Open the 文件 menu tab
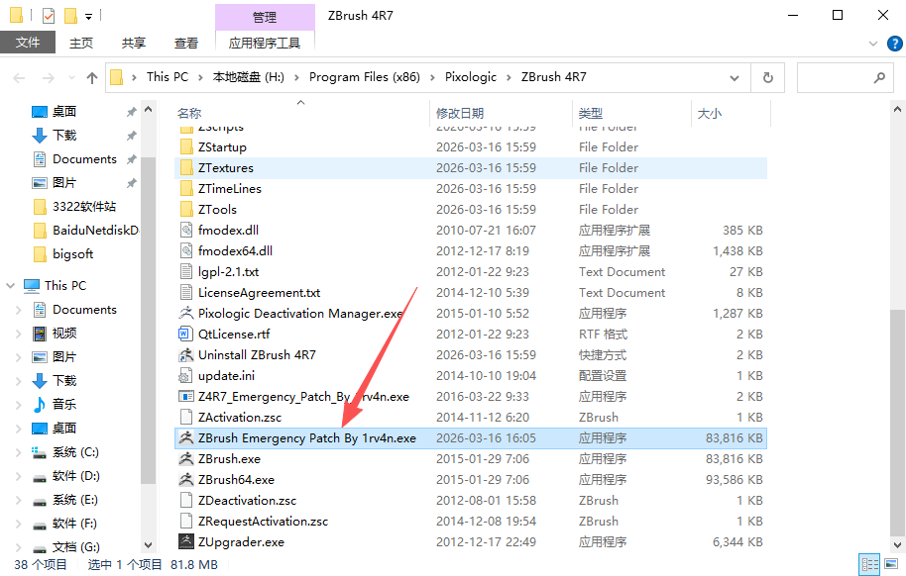The height and width of the screenshot is (576, 906). (28, 43)
